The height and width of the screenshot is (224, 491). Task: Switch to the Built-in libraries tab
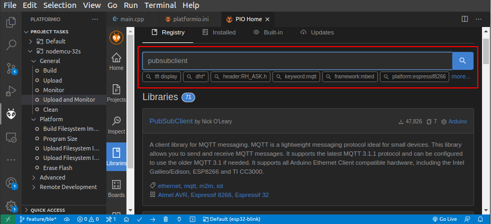point(268,32)
